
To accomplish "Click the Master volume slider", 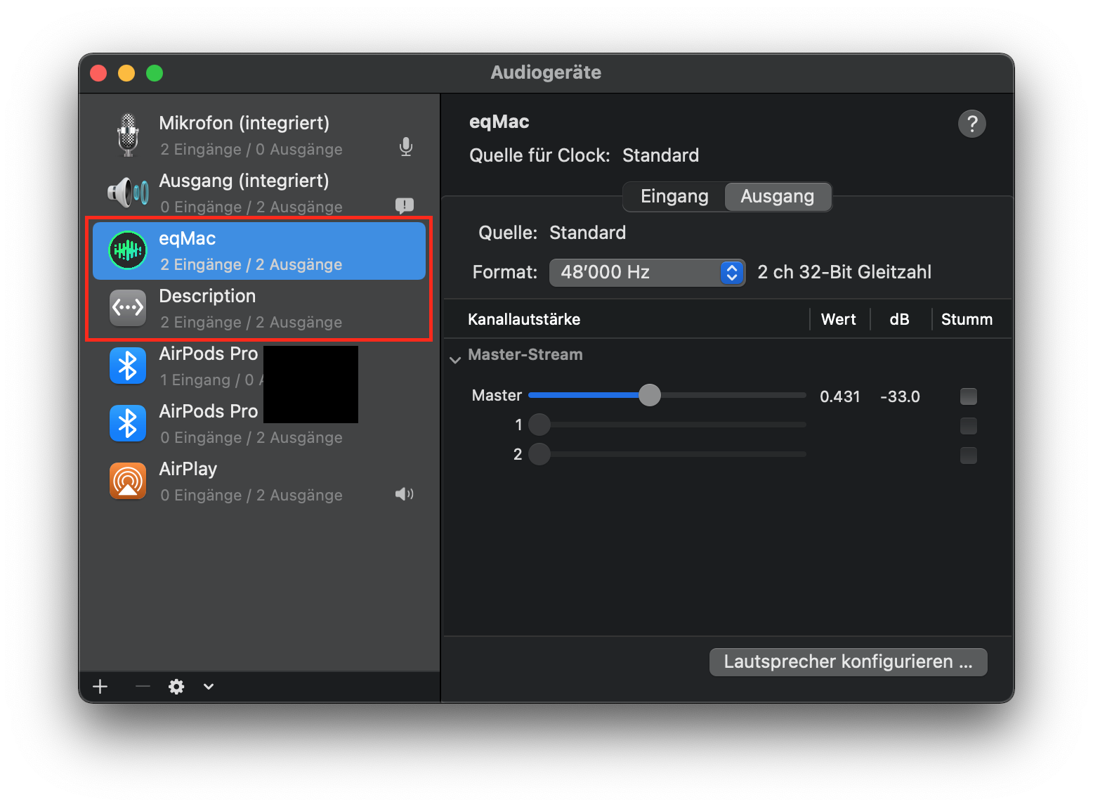I will pyautogui.click(x=667, y=395).
